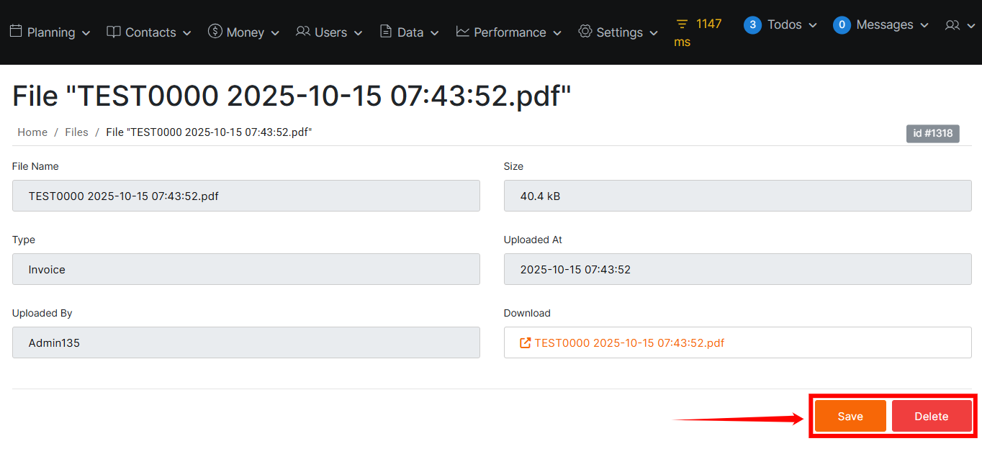Click the Users people icon
The width and height of the screenshot is (982, 454).
[303, 32]
